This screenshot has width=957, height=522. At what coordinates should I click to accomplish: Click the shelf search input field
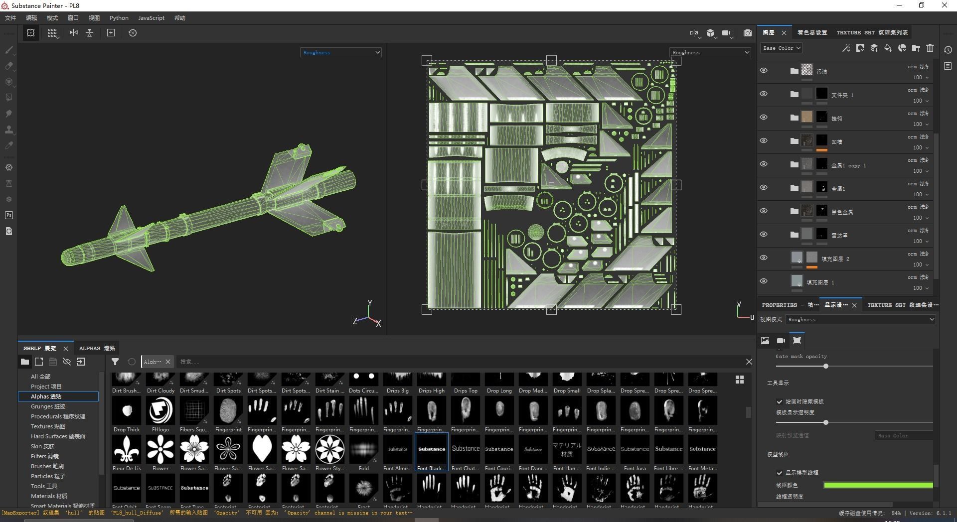pos(459,362)
